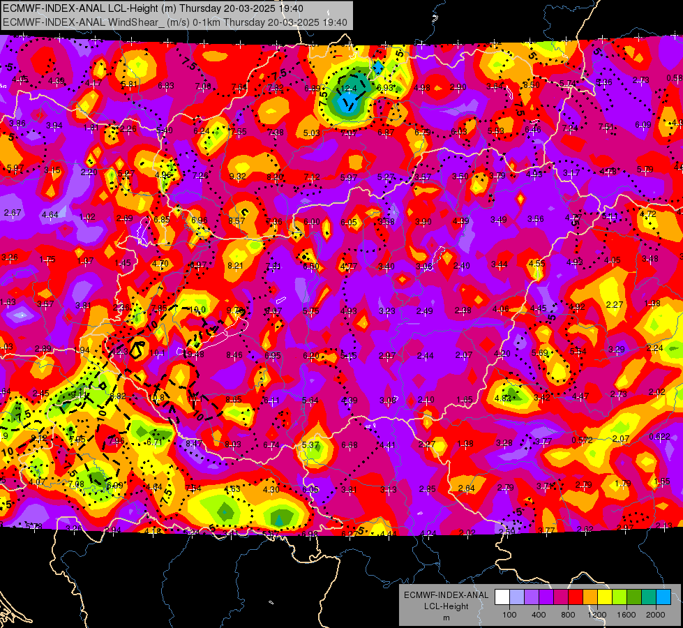Click the 12.4 shear value
The image size is (683, 628).
(348, 89)
